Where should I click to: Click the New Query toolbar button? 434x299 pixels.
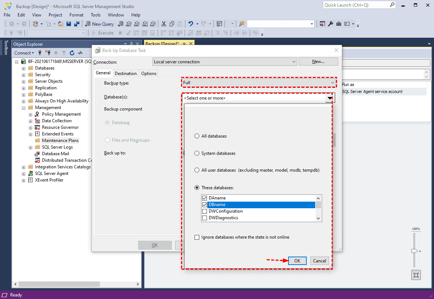99,24
